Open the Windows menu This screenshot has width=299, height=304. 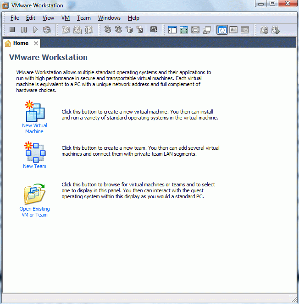[109, 18]
